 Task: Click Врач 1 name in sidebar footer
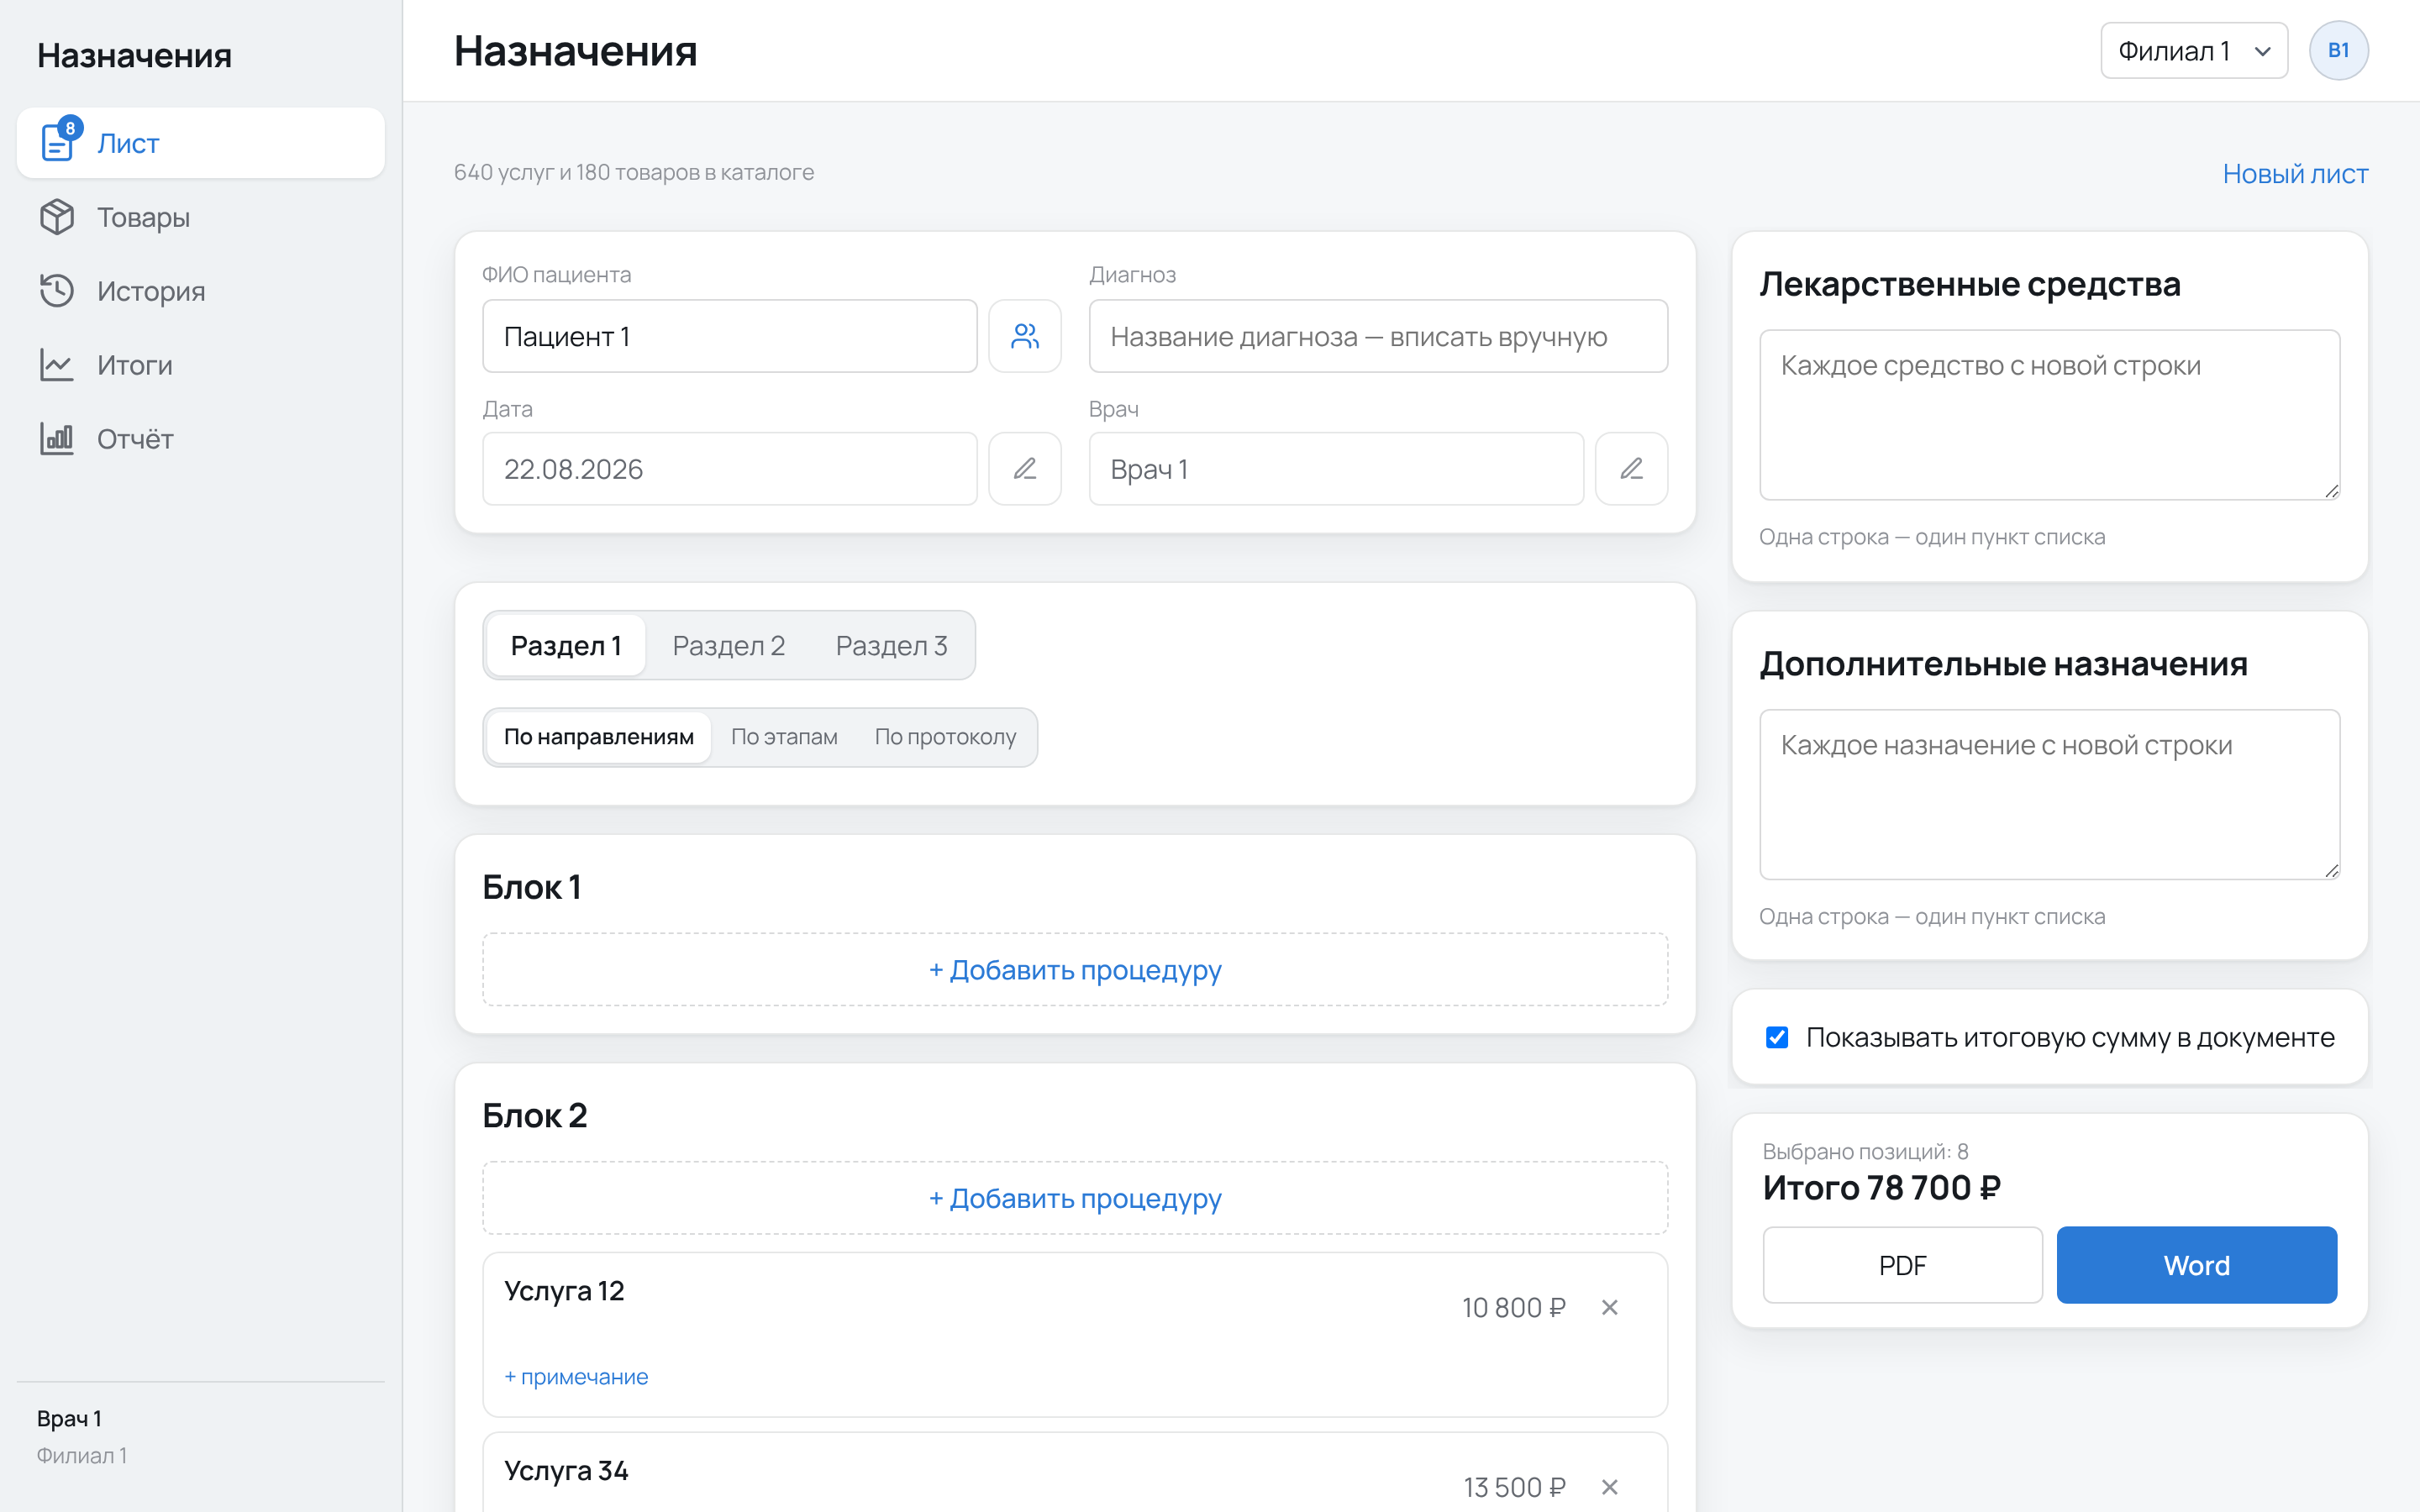tap(69, 1418)
